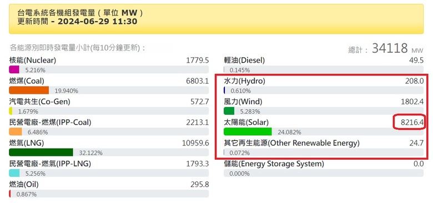Select the cyan IPP-LNG bar
433x203 pixels.
coord(14,173)
